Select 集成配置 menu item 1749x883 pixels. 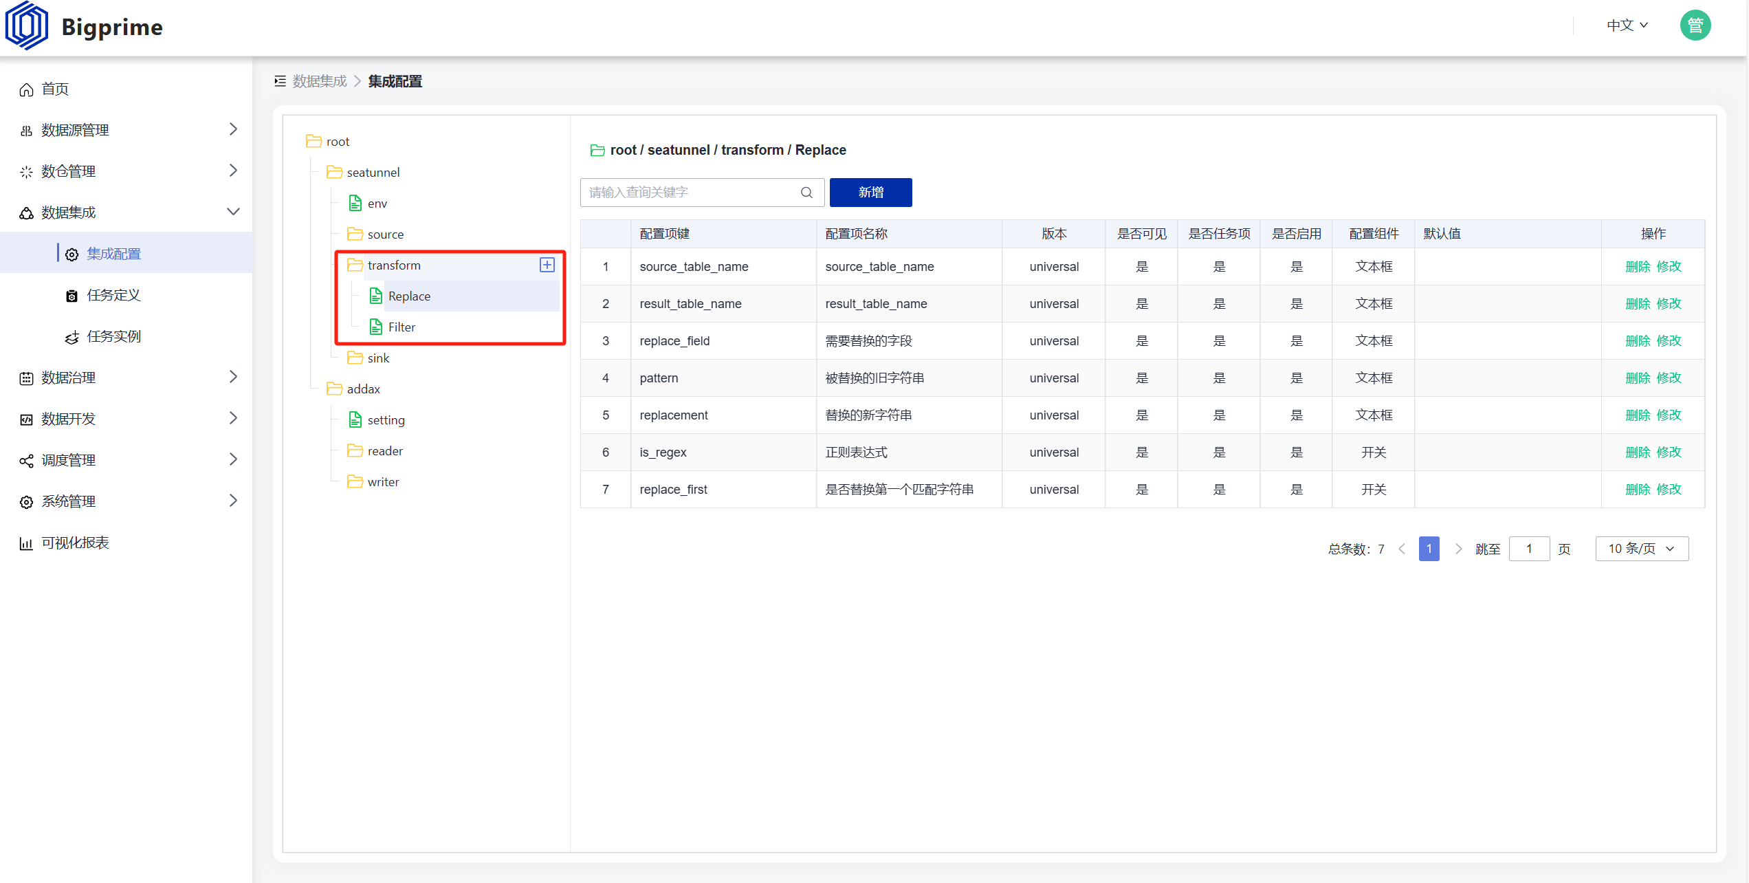[126, 254]
